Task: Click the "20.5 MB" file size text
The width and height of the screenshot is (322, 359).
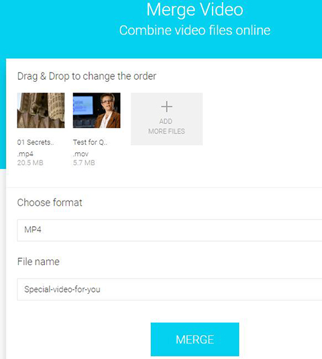Action: click(30, 163)
